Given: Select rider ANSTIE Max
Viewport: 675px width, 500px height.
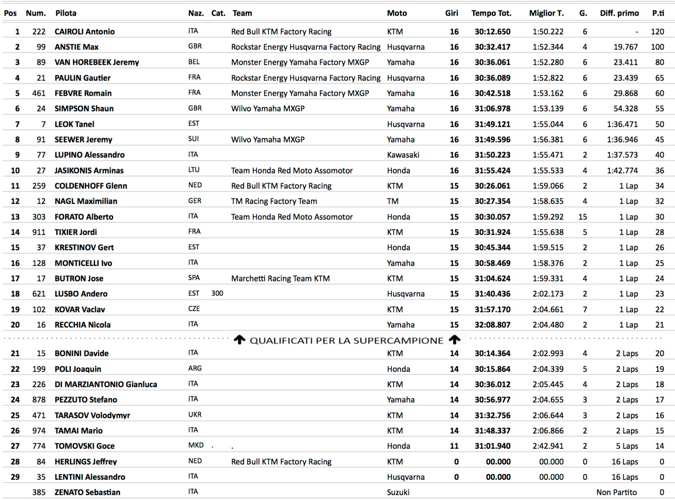Looking at the screenshot, I should 77,47.
